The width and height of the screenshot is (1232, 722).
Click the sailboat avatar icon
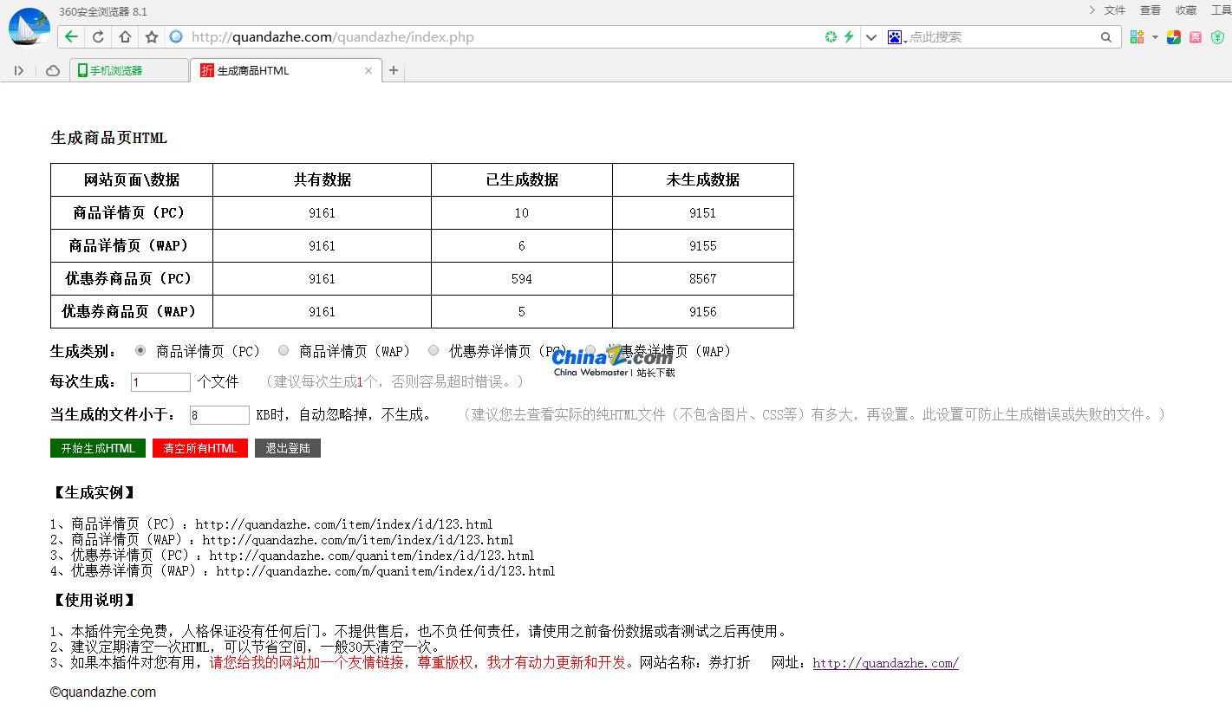tap(29, 28)
